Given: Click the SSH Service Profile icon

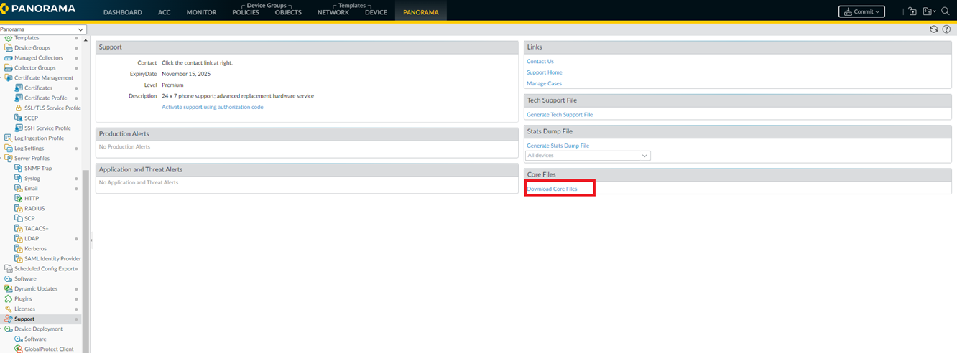Looking at the screenshot, I should [x=19, y=128].
